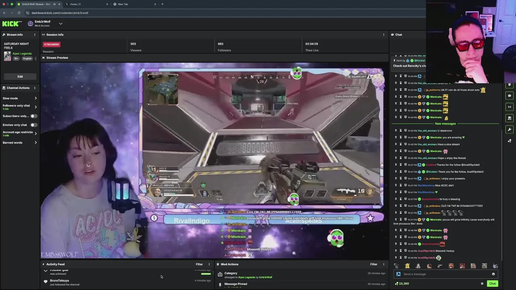The image size is (516, 290).
Task: Click heart icon beside BrunoTetsuya follow
Action: (46, 282)
